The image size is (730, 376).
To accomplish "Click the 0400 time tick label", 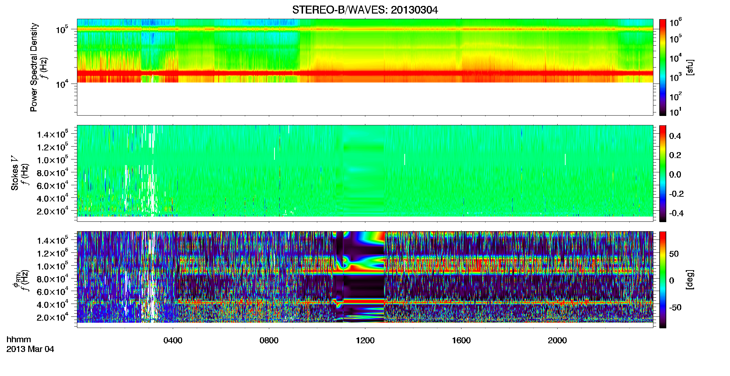I will click(173, 340).
